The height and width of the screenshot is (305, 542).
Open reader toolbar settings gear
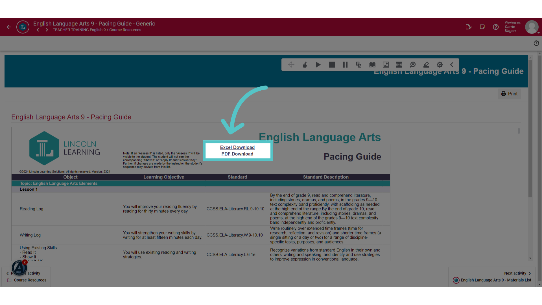coord(440,65)
